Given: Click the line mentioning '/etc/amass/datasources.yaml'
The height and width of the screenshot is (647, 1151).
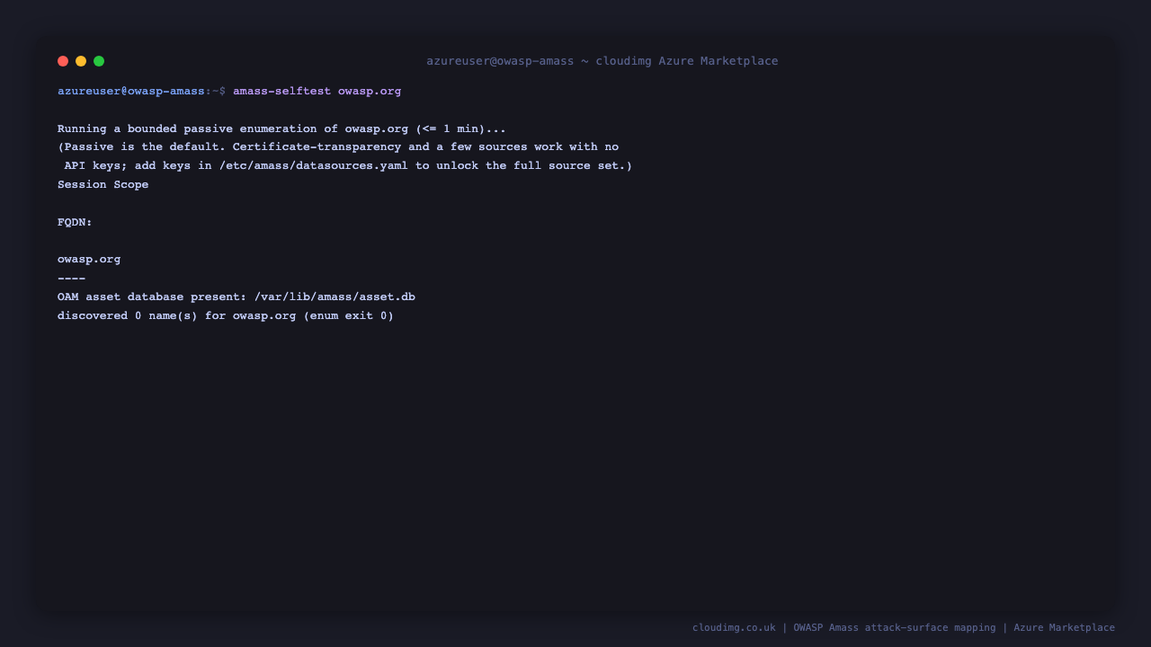Looking at the screenshot, I should point(348,166).
